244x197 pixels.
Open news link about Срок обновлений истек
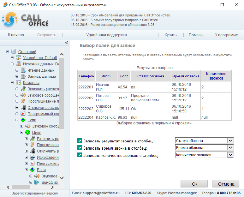121,15
